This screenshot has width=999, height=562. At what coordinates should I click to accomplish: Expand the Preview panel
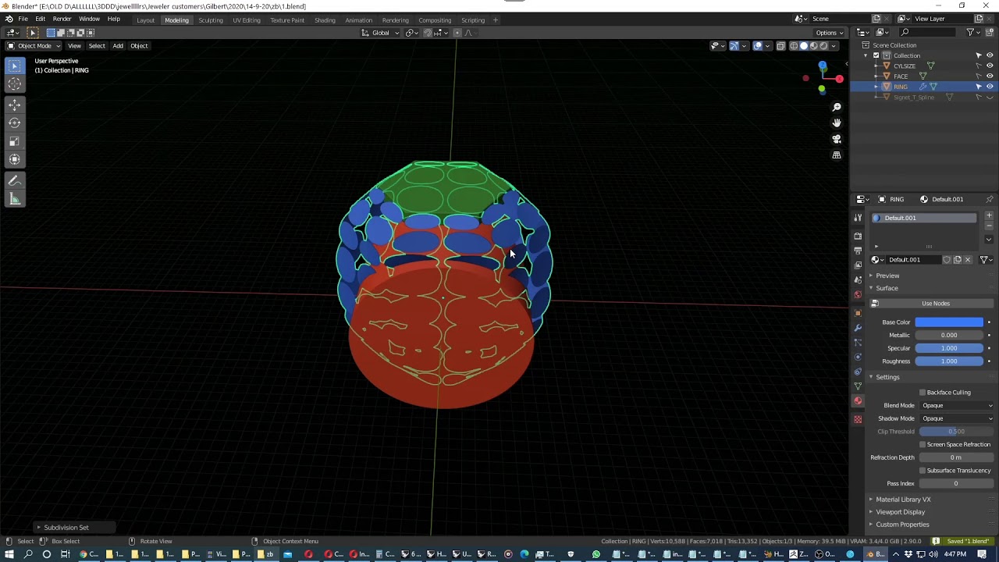coord(887,276)
